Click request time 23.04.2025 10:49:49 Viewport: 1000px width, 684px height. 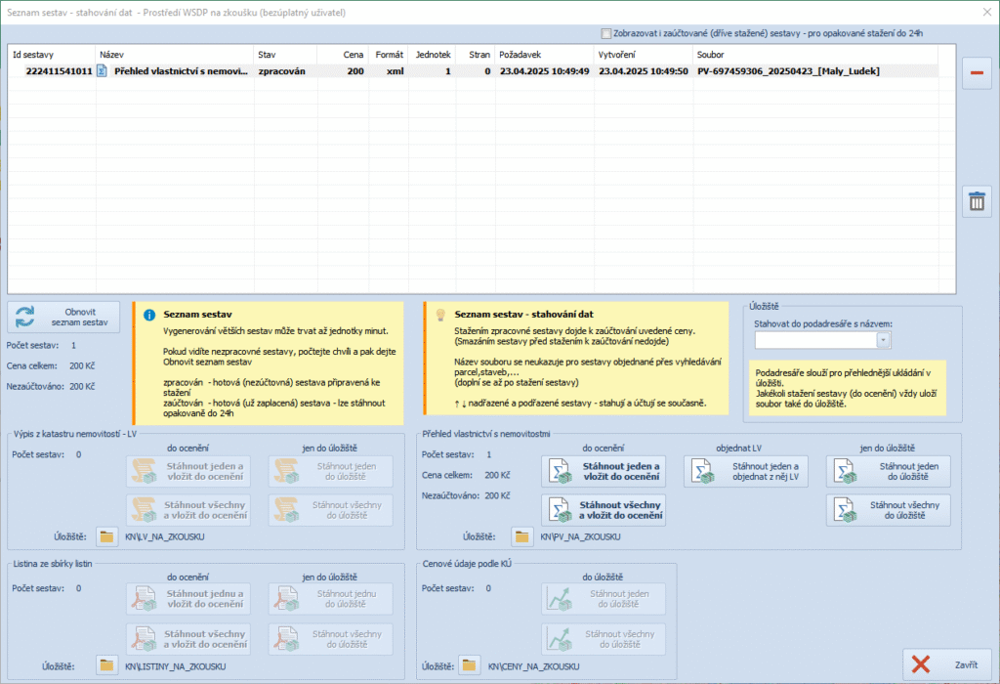point(544,71)
